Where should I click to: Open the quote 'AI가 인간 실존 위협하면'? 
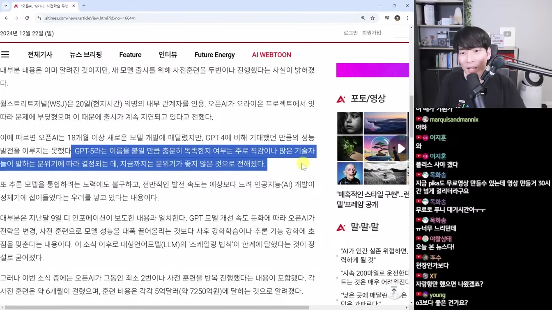(374, 255)
